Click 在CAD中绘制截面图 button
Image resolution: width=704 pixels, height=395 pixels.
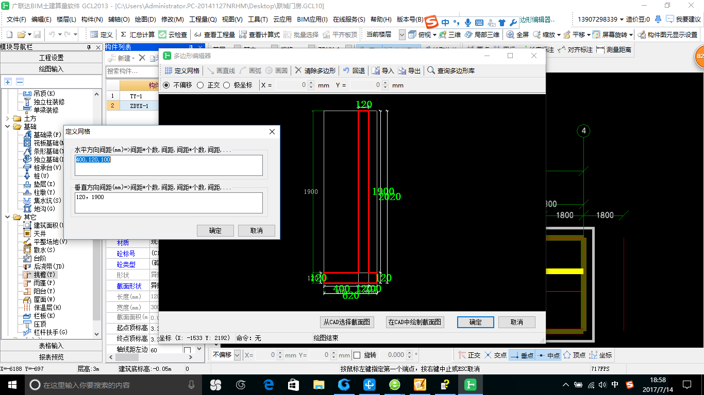tap(415, 322)
